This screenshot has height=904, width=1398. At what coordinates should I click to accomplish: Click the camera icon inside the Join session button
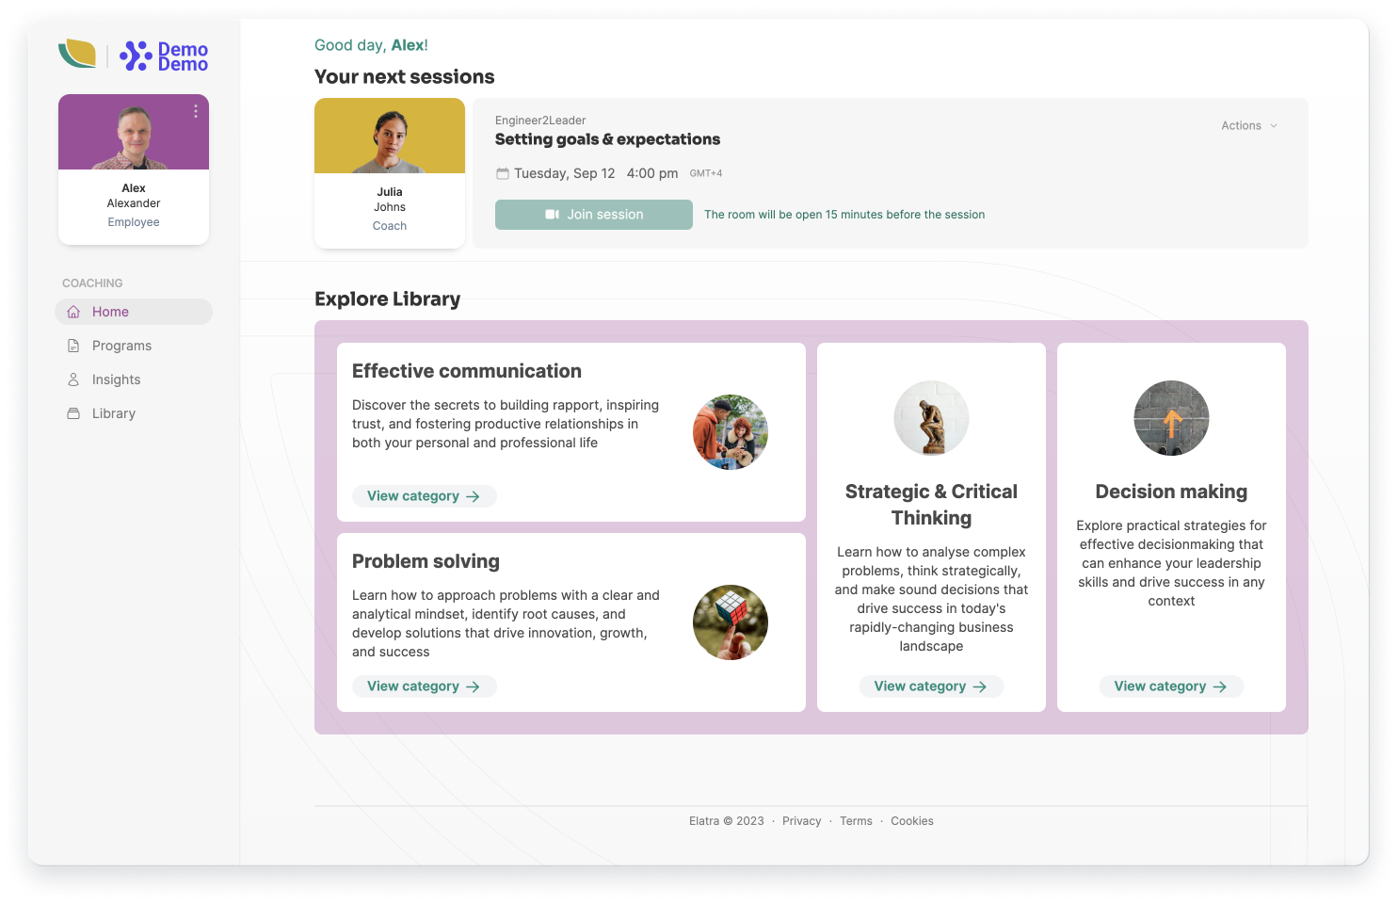[x=551, y=214]
